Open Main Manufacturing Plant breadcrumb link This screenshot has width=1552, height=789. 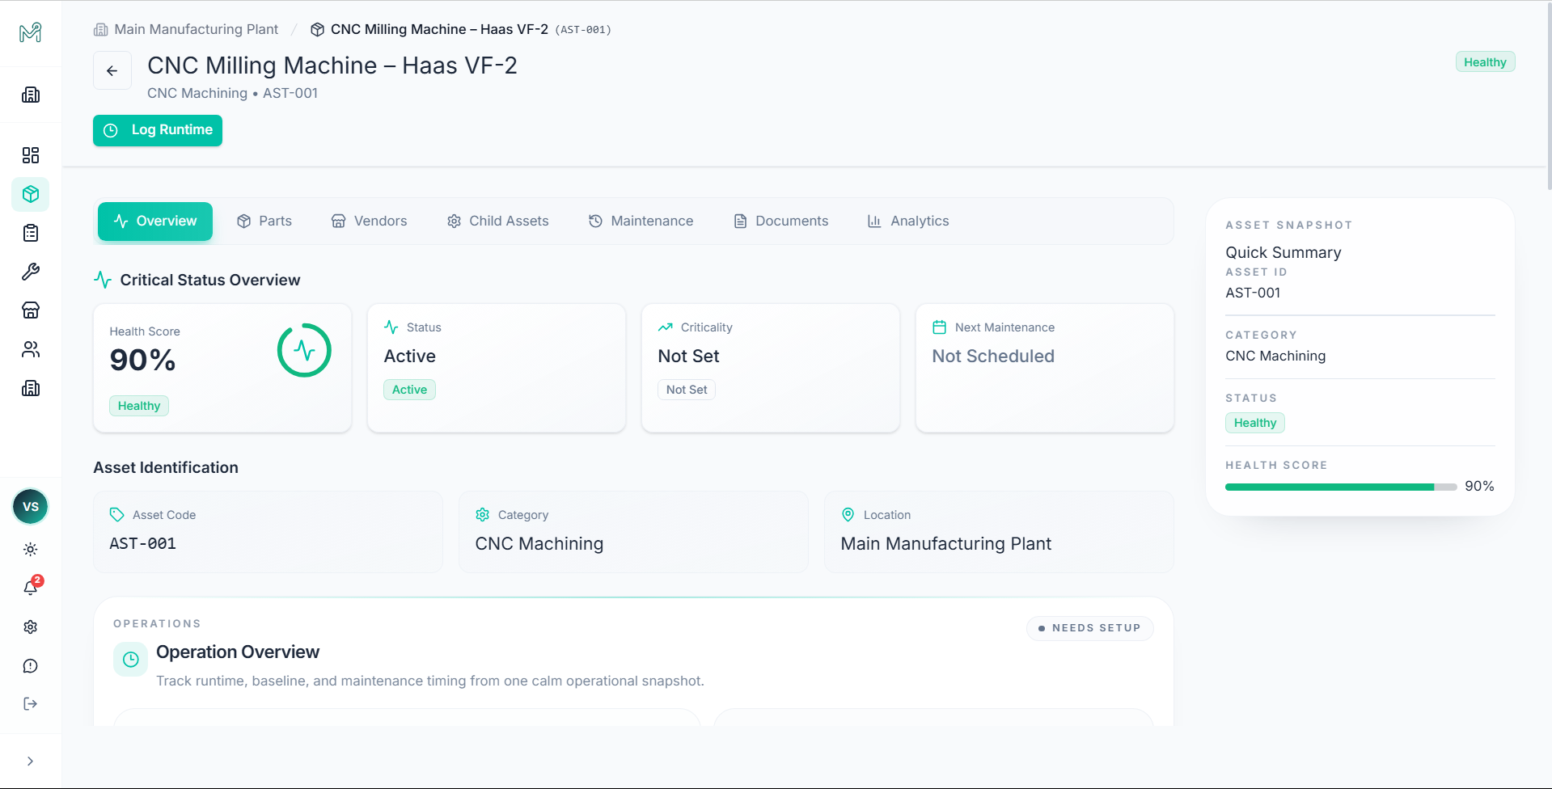(186, 29)
